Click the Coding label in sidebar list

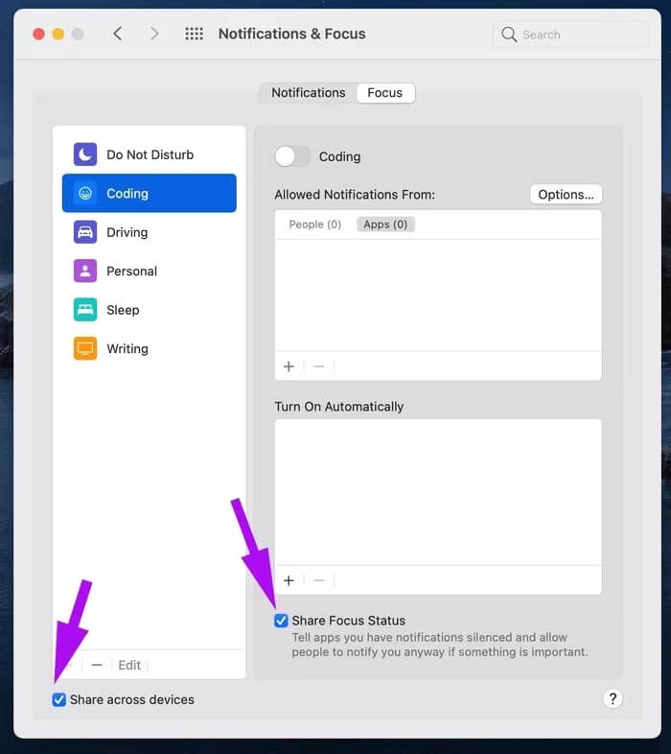coord(127,194)
